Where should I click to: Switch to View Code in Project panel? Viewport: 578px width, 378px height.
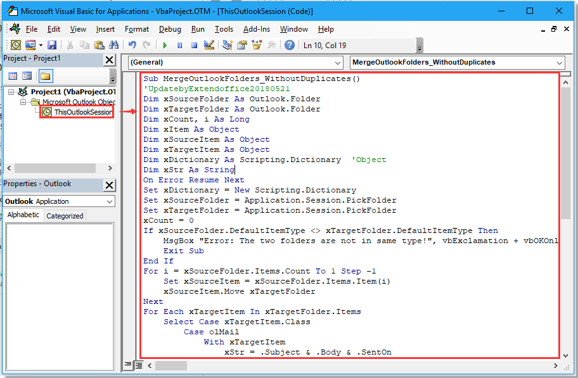click(13, 76)
